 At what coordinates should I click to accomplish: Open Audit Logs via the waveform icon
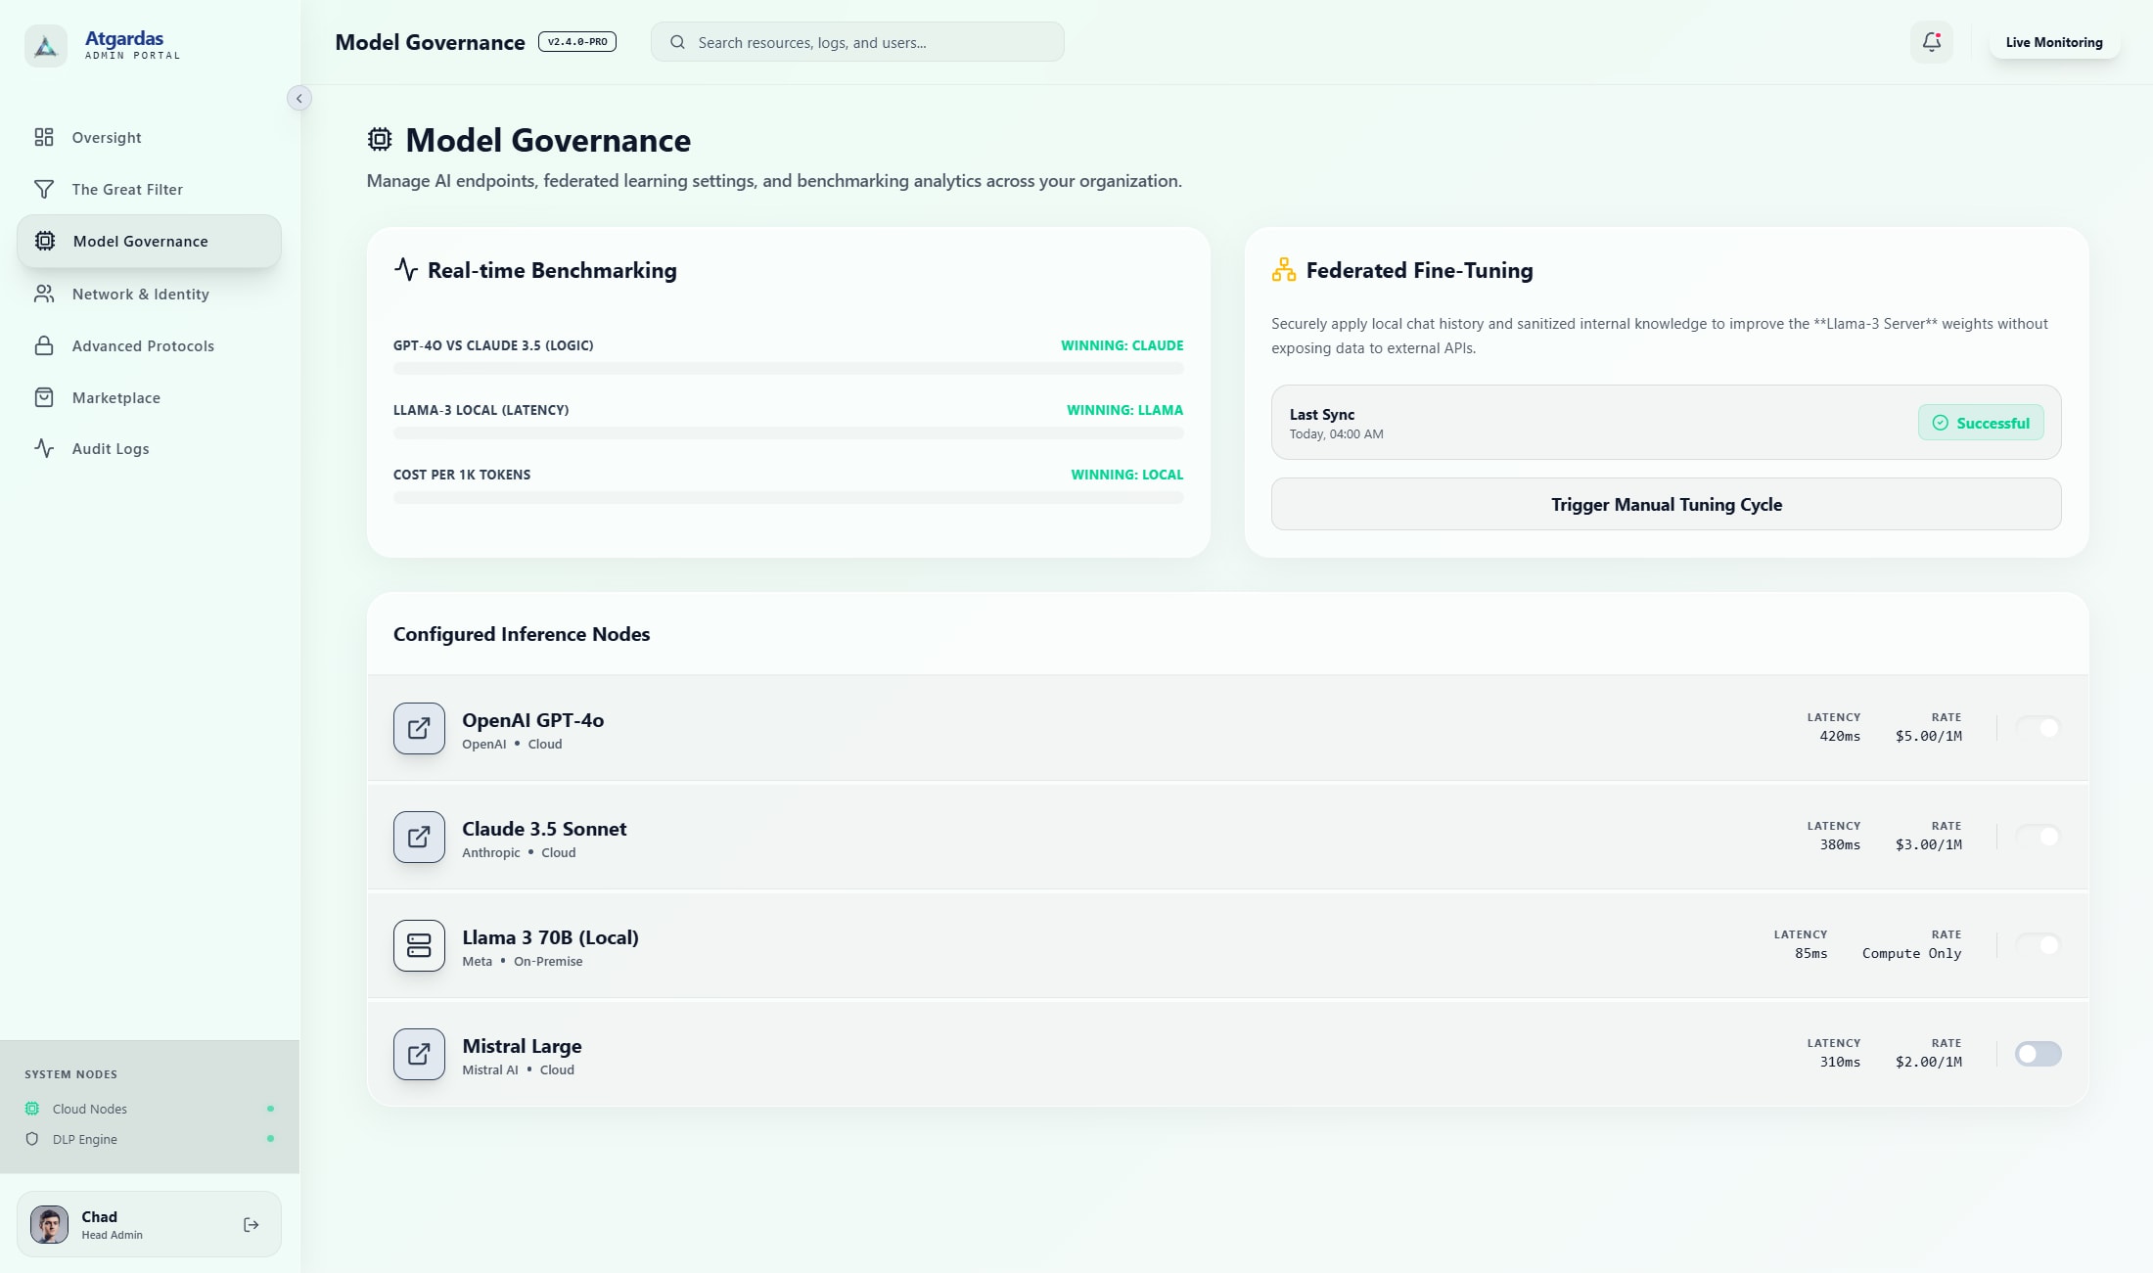point(44,448)
